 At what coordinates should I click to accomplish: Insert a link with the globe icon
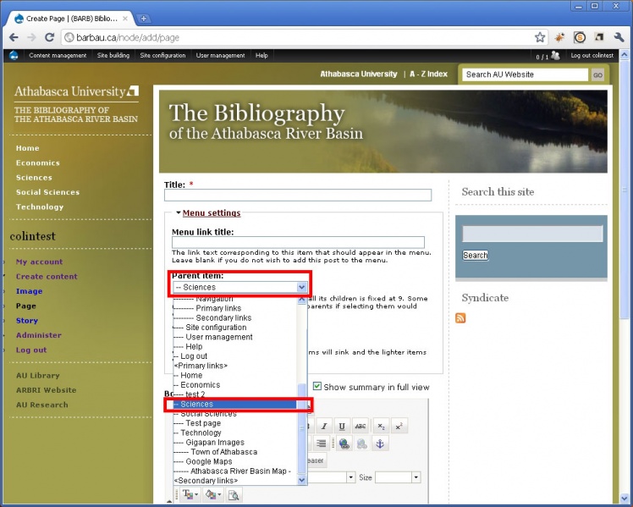click(x=344, y=444)
